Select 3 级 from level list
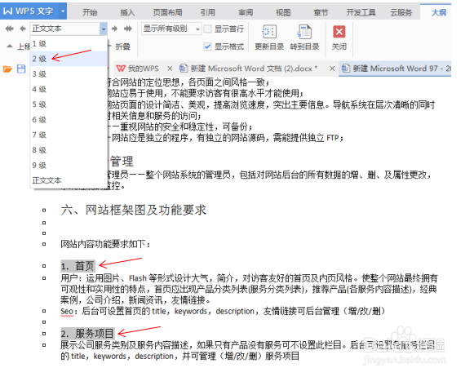This screenshot has width=474, height=377. click(69, 74)
